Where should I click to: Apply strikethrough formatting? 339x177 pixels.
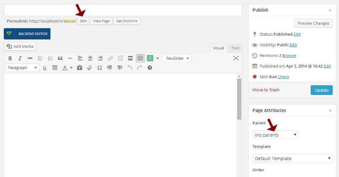30,58
